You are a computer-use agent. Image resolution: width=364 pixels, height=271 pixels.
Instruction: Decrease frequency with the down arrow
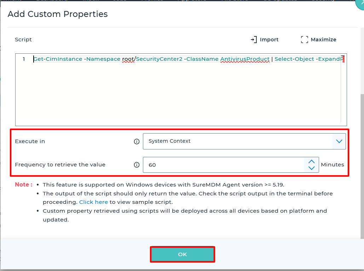point(311,168)
